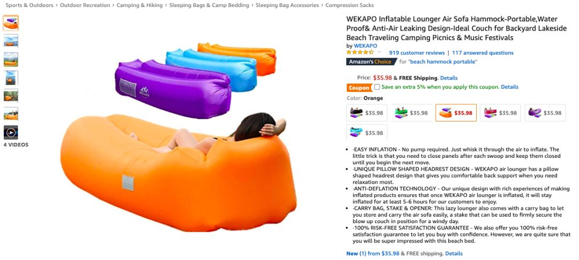579x260 pixels.
Task: Play the product video thumbnail
Action: click(x=11, y=133)
